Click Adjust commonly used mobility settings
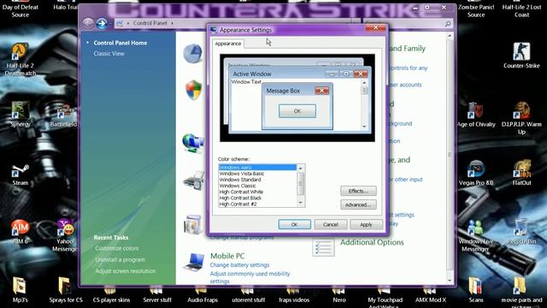 click(x=250, y=277)
